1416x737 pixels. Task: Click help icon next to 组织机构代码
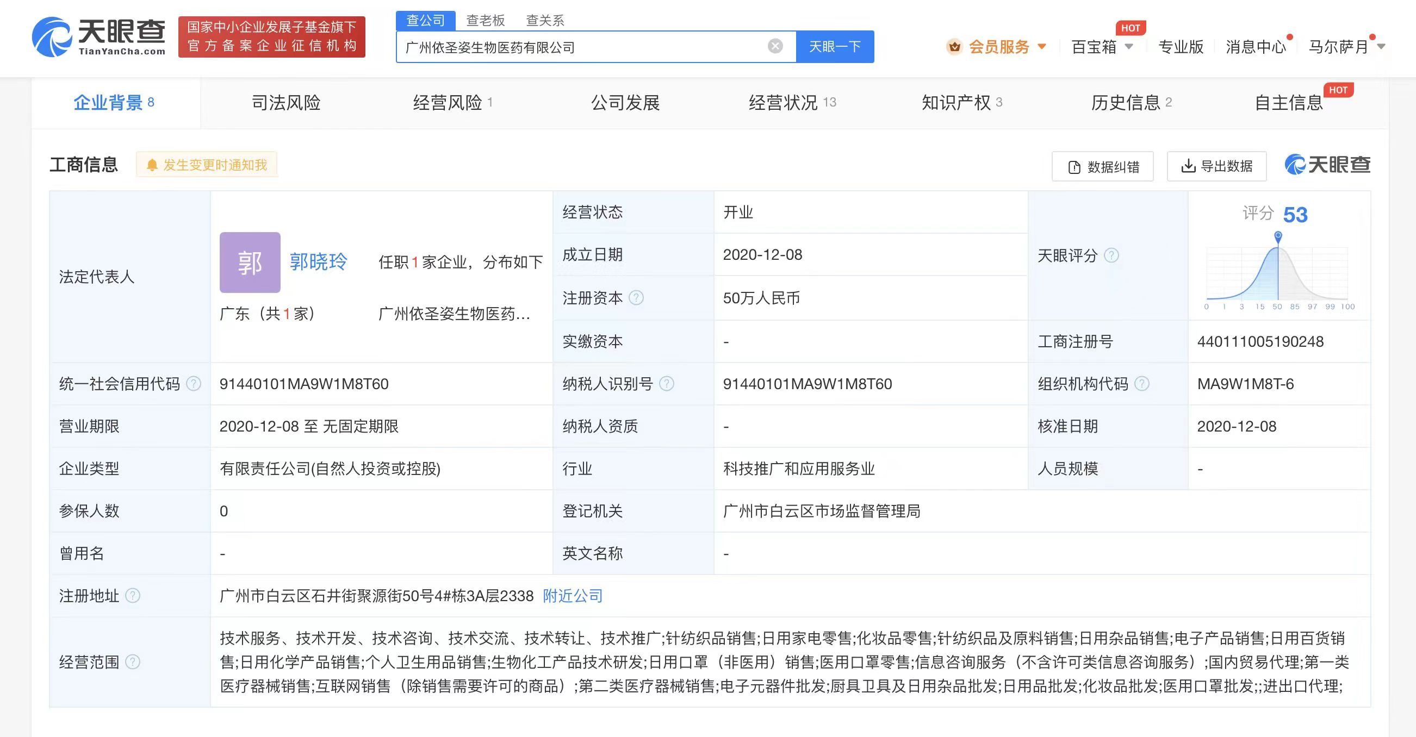pos(1142,384)
